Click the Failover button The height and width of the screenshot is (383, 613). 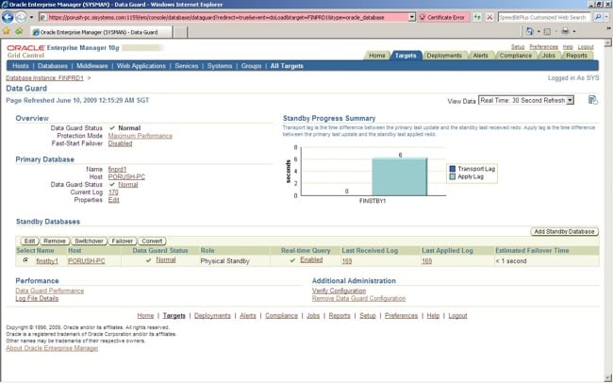click(x=122, y=241)
